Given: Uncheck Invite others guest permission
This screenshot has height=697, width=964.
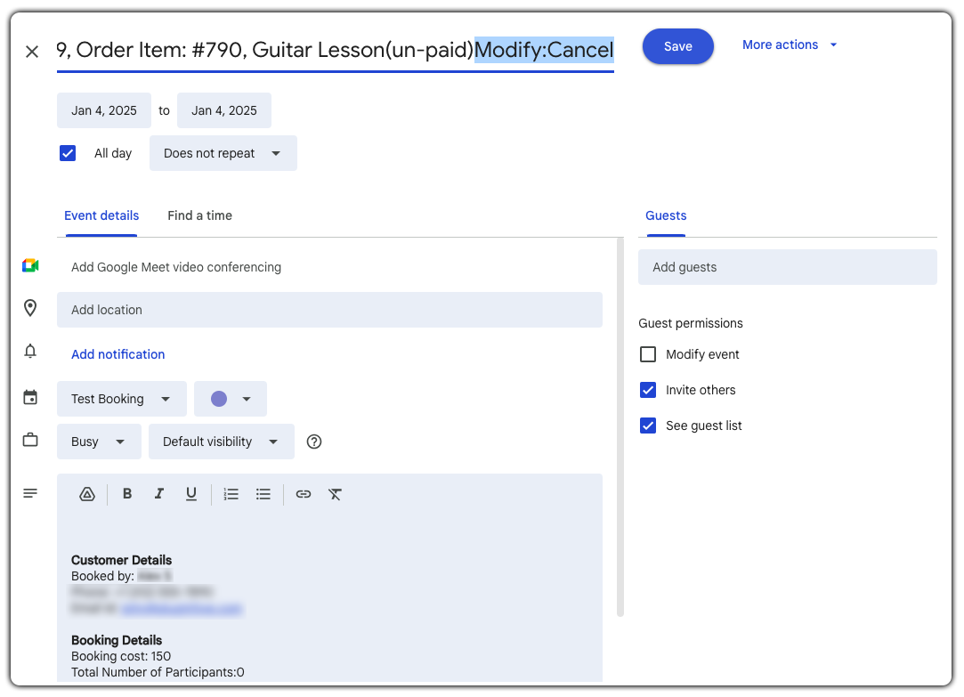Looking at the screenshot, I should pyautogui.click(x=648, y=390).
